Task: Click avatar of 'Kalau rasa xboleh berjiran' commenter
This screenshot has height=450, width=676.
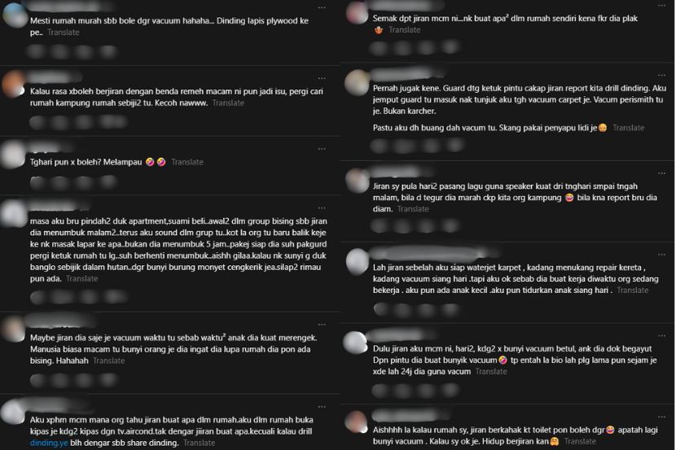Action: click(14, 82)
